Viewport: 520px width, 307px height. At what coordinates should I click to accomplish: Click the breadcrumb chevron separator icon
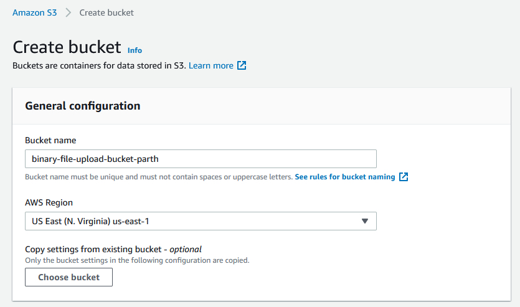point(69,12)
